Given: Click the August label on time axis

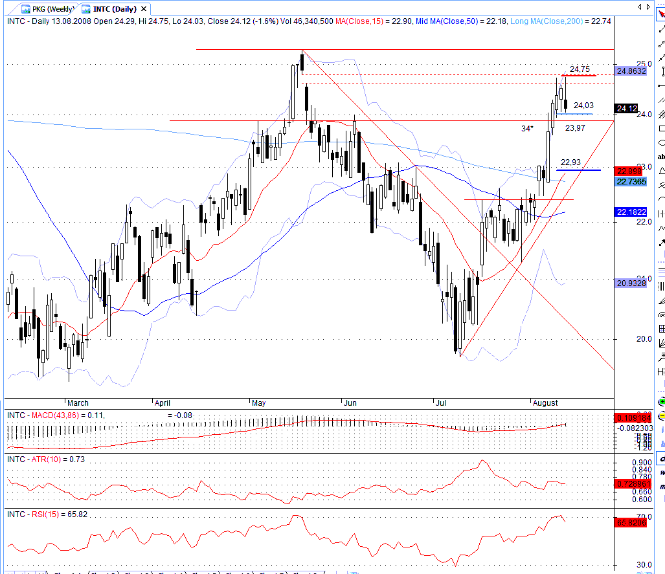Looking at the screenshot, I should [x=545, y=403].
